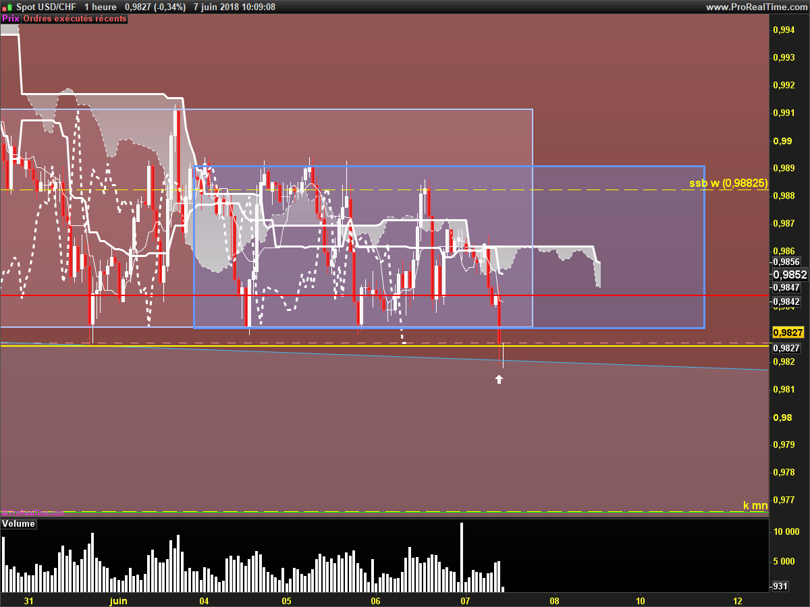Click the 0,9827 (-0,34%) quote in header

coord(155,7)
